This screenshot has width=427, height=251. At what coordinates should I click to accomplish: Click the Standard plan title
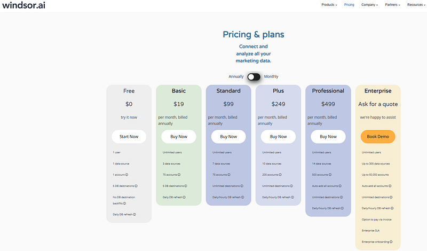tap(228, 91)
